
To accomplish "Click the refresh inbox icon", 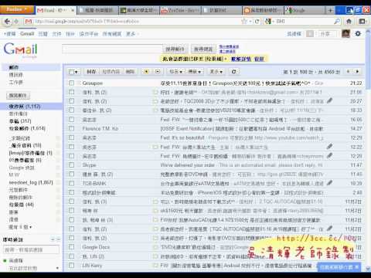I will tap(233, 72).
